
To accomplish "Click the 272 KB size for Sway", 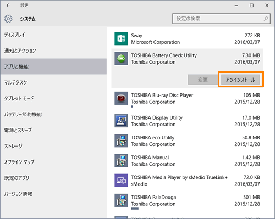I will point(252,36).
